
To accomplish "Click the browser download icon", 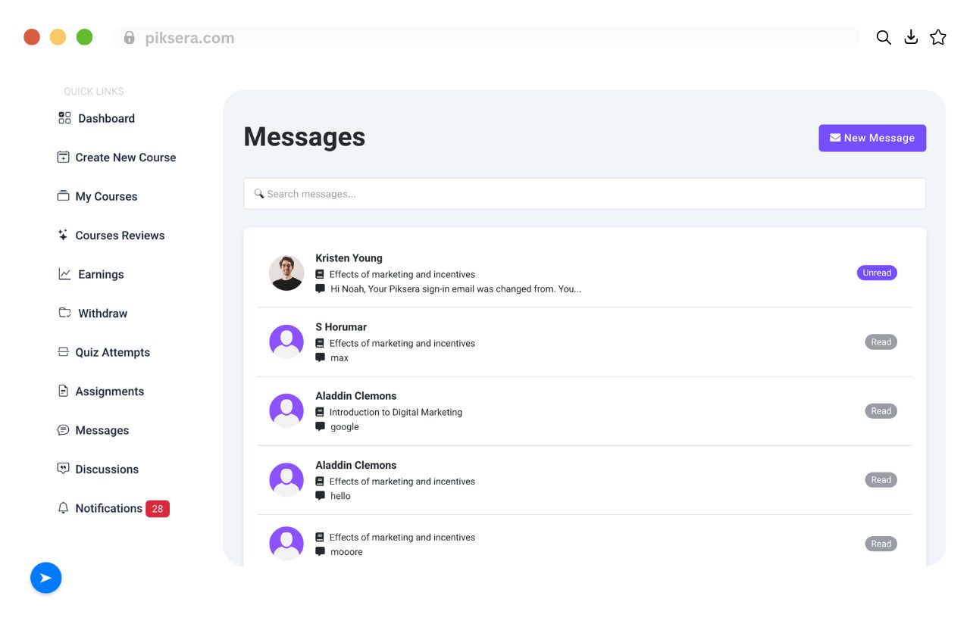I will pos(911,37).
